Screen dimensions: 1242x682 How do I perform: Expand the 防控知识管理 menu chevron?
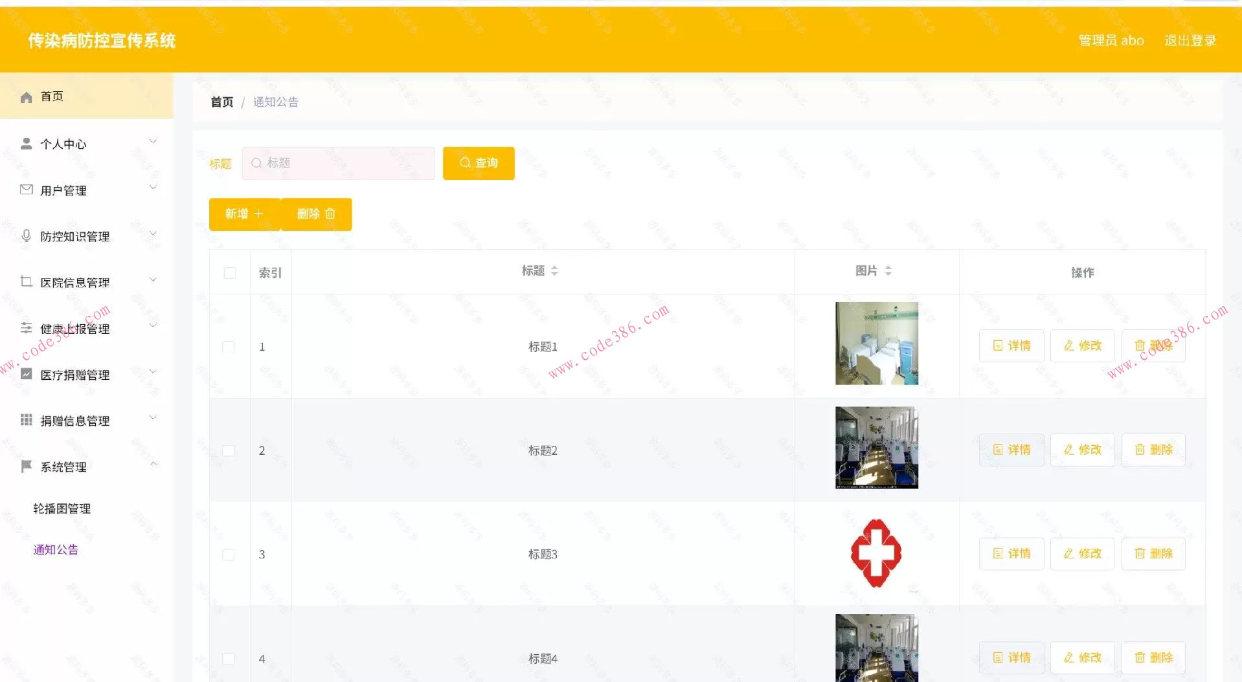[x=153, y=234]
